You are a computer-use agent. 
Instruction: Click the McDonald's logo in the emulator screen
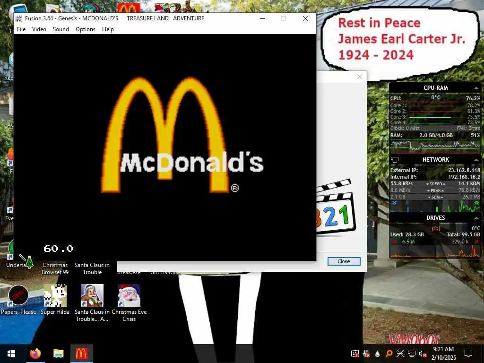coord(182,135)
